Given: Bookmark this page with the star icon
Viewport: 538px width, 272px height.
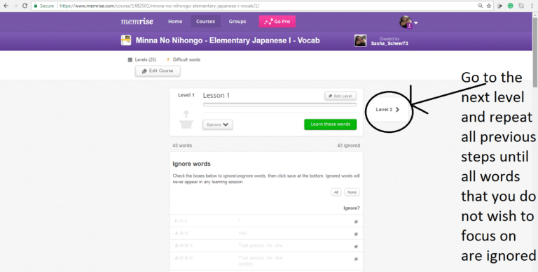Looking at the screenshot, I should (489, 6).
